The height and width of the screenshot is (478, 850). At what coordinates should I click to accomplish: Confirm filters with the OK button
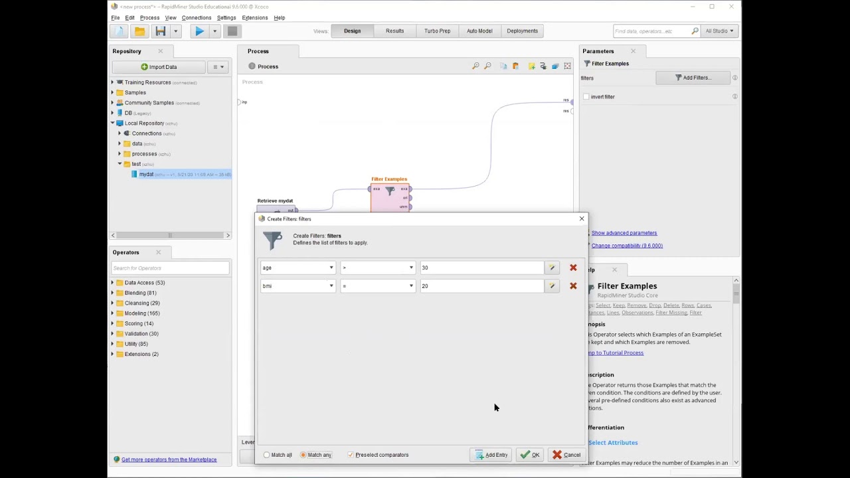(530, 455)
